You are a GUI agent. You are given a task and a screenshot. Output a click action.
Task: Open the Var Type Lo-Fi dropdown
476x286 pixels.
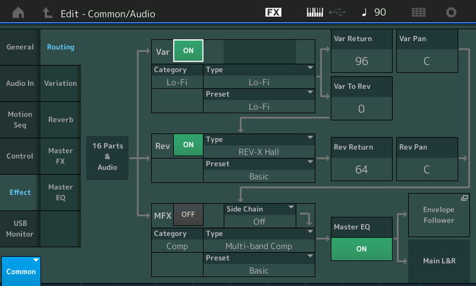point(259,76)
